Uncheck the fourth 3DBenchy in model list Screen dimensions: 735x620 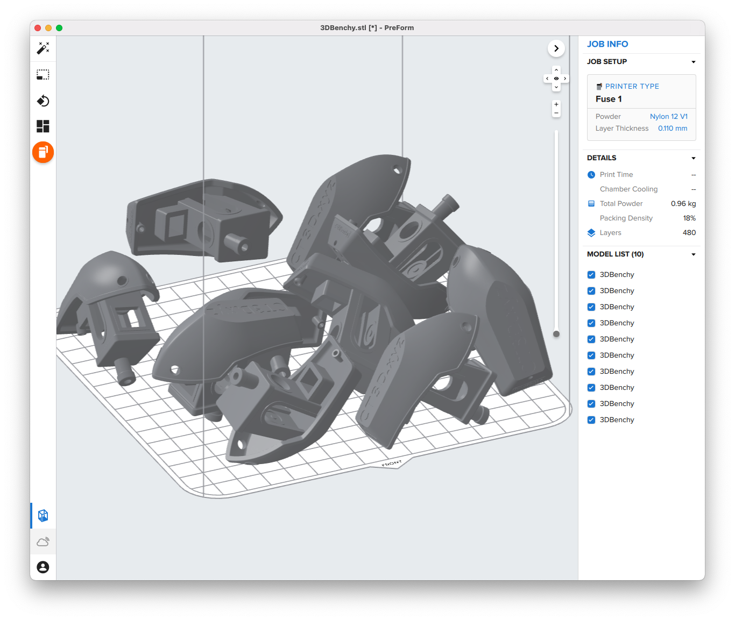pyautogui.click(x=591, y=323)
